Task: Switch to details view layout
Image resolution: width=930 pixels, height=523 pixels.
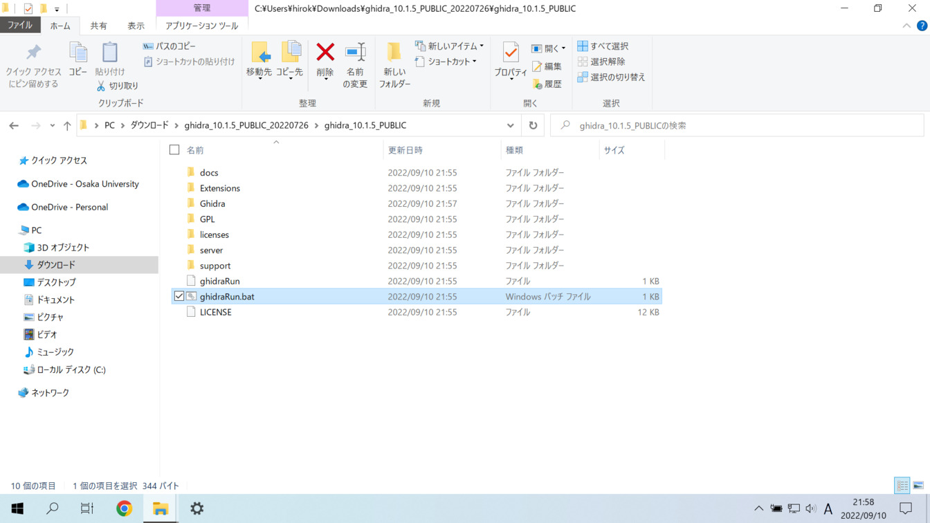Action: pos(902,486)
